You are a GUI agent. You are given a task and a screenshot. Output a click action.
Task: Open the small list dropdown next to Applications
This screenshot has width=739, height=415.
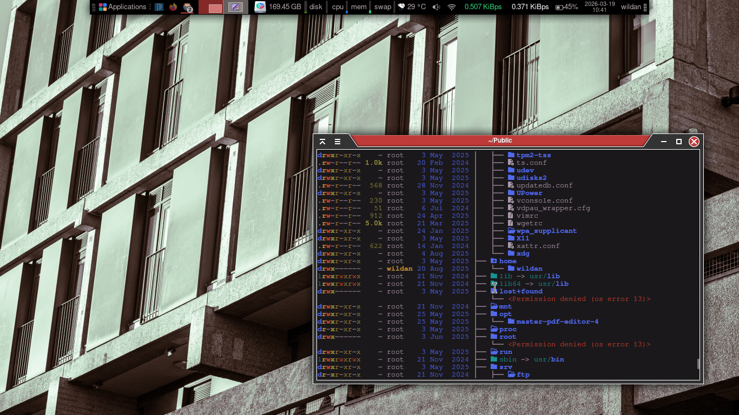[150, 7]
